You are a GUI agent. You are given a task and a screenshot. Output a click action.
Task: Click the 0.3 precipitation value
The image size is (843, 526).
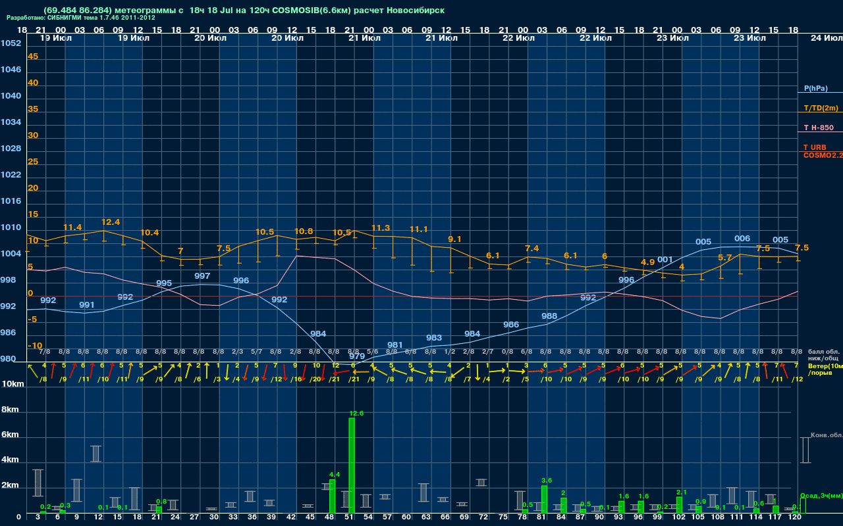pyautogui.click(x=65, y=506)
